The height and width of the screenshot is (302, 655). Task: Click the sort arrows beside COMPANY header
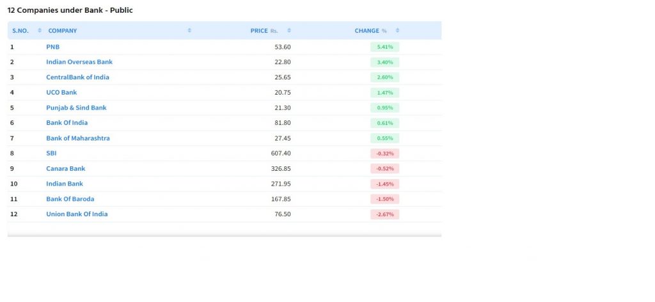(189, 31)
